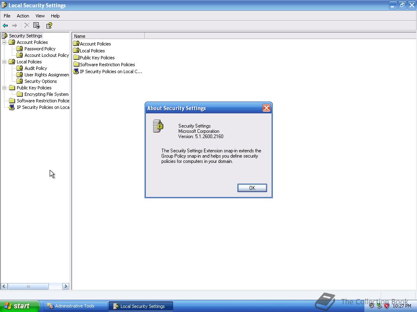Click the Password Policy folder icon

[x=20, y=49]
